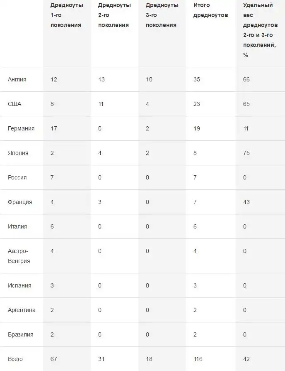Viewport: 285px width, 371px height.
Task: Click the 'Дредноуты 1-го поколения' column header
Action: 66,15
